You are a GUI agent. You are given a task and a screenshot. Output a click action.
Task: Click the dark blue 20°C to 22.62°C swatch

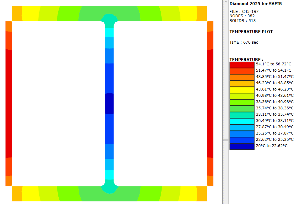point(242,146)
